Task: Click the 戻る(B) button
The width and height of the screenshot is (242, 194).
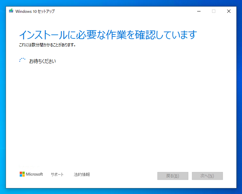Action: [173, 176]
